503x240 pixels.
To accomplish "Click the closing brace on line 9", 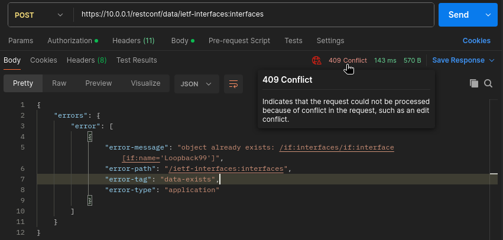I will tap(90, 200).
